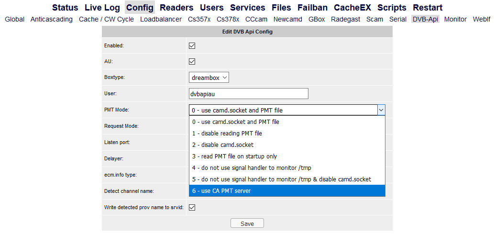Click the Restart menu item
The width and height of the screenshot is (494, 246).
(428, 8)
